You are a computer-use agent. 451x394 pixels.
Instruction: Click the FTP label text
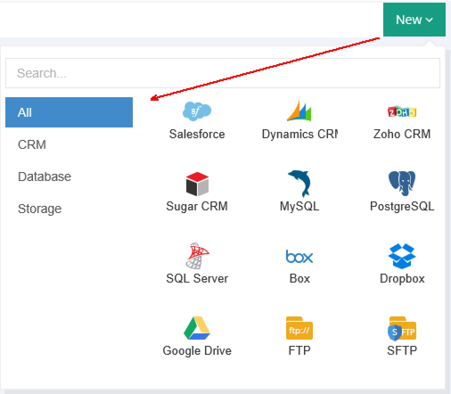tap(299, 351)
